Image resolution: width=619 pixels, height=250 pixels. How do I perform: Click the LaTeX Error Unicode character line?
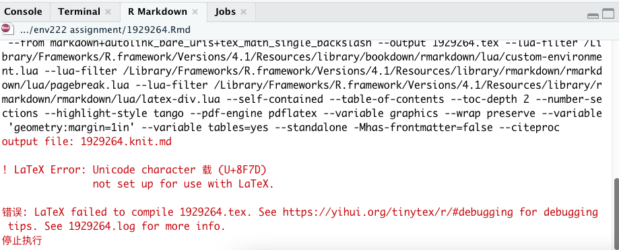[x=134, y=170]
